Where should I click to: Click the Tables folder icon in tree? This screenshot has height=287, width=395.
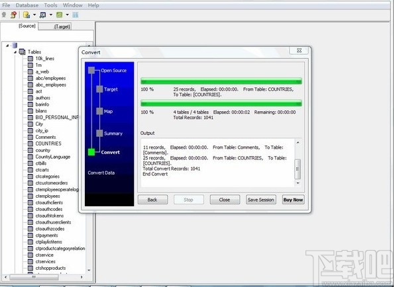23,52
